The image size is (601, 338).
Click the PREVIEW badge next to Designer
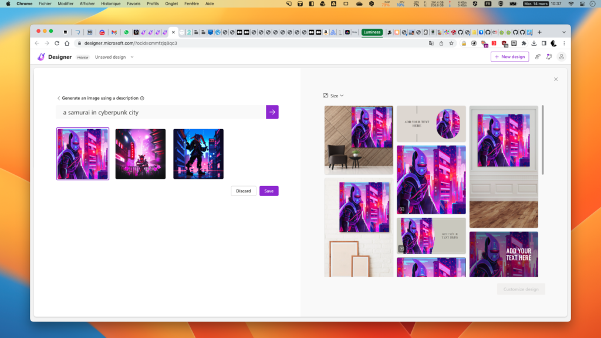83,58
